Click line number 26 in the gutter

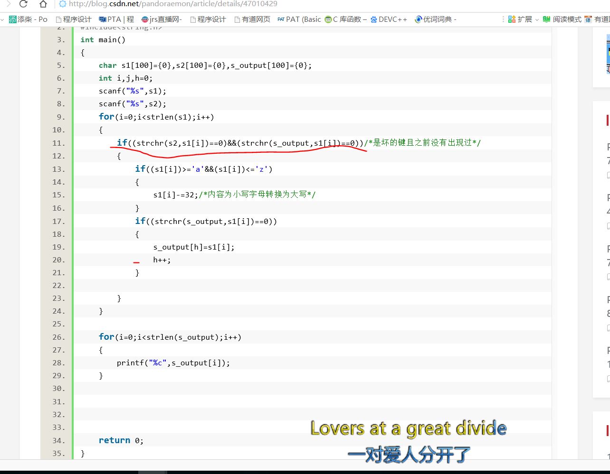point(59,337)
